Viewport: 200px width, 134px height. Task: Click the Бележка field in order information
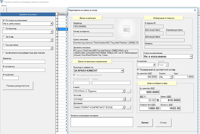pos(168,47)
